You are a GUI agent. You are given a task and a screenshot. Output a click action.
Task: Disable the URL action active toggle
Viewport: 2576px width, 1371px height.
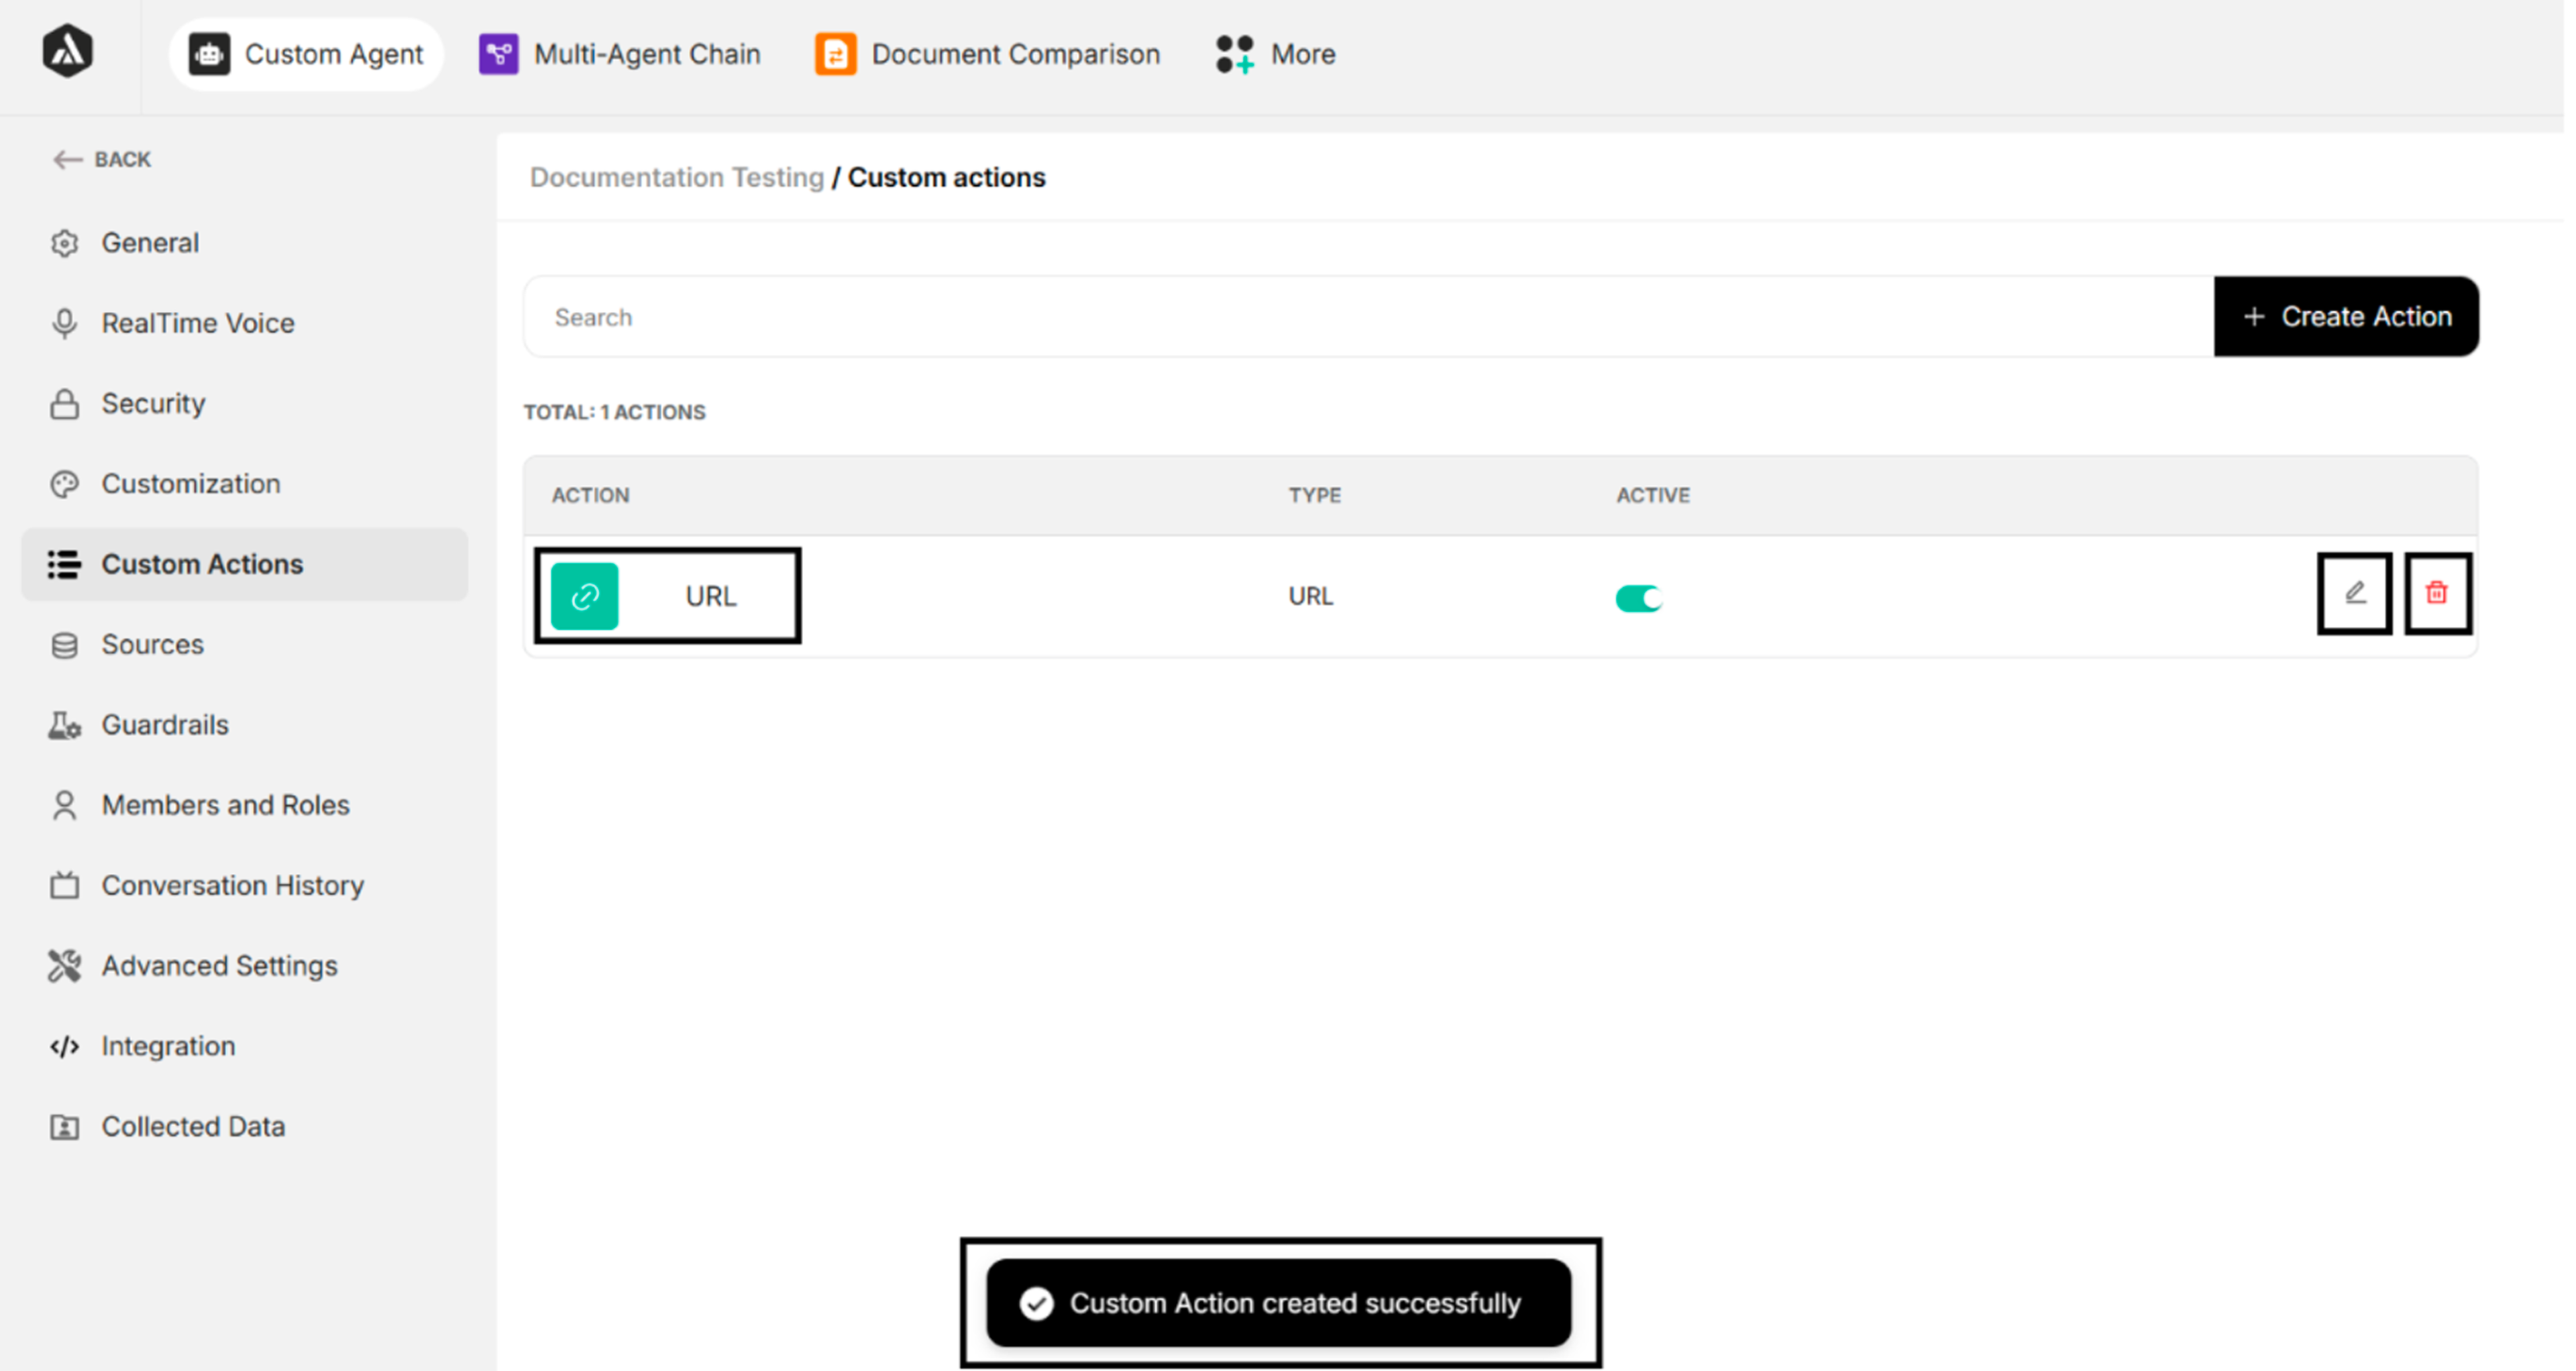click(1638, 598)
